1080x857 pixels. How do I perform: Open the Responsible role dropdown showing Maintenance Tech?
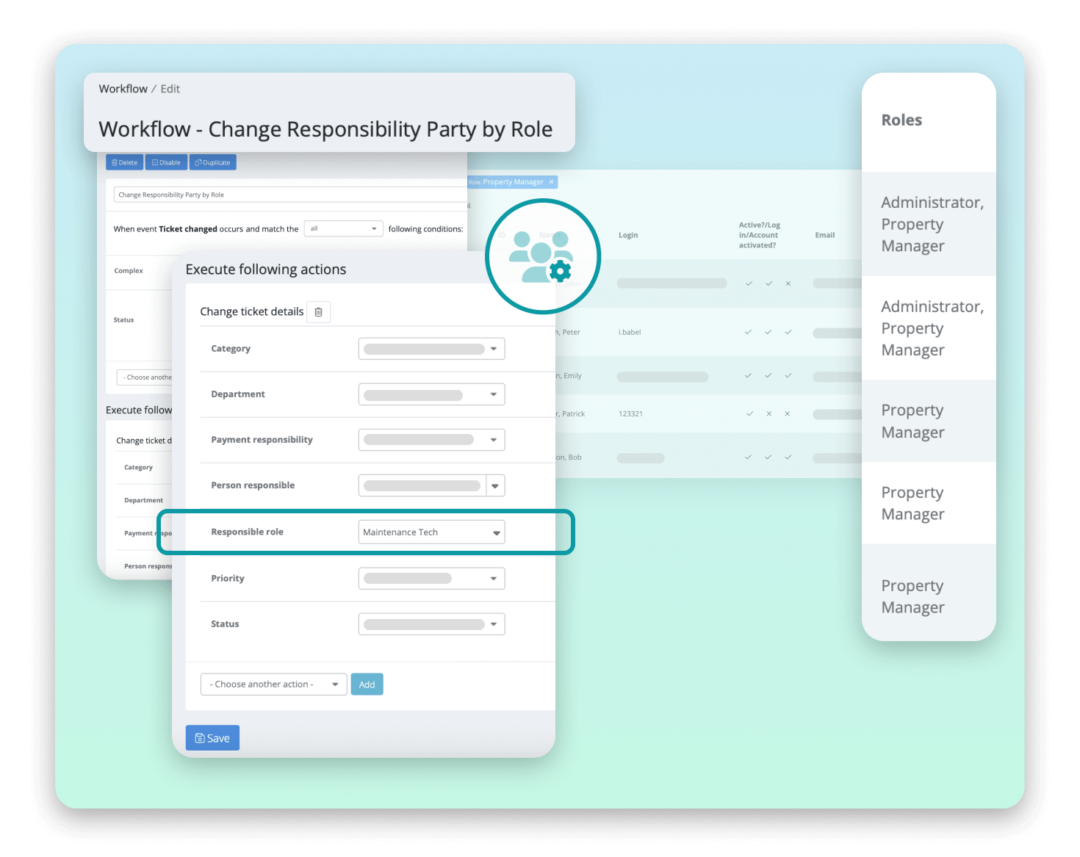click(431, 532)
